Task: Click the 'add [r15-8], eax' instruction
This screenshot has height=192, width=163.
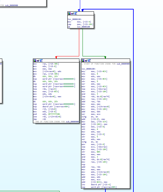Action: click(93, 119)
